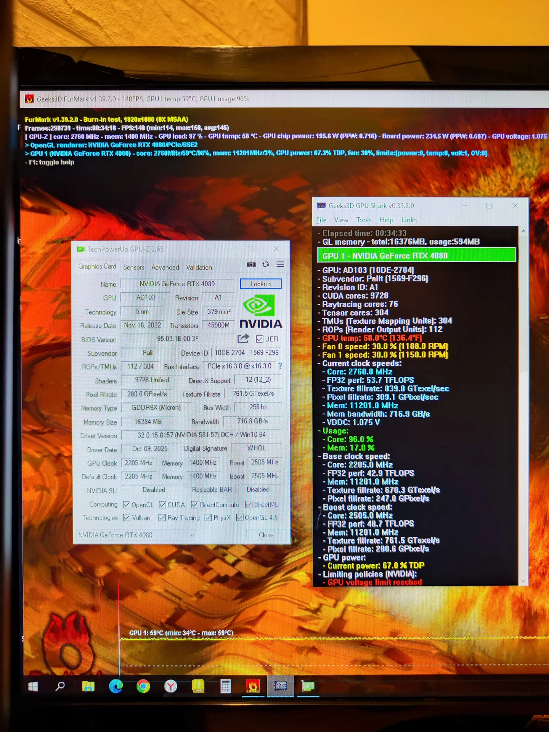Switch to GPU-Z via taskbar icon

click(308, 686)
